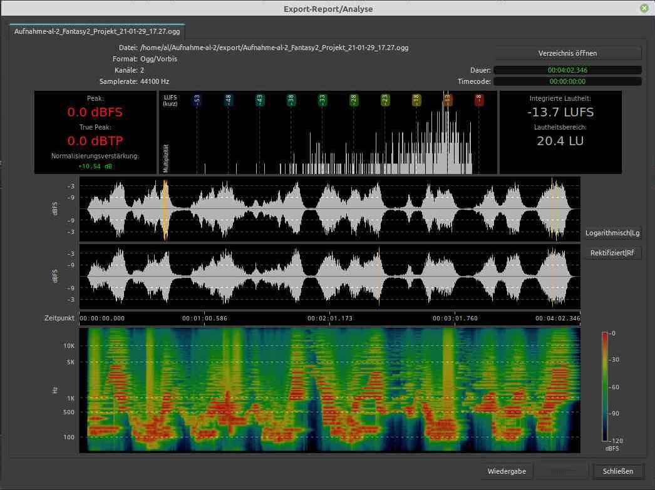This screenshot has width=655, height=490.
Task: Click the -38 LUFS histogram marker
Action: [x=291, y=100]
